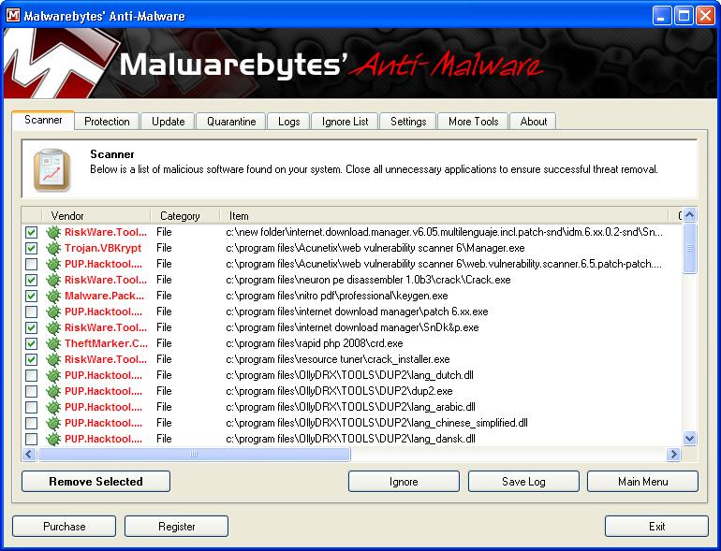The image size is (721, 551).
Task: Uncheck the keygen.exe row checkbox
Action: [31, 296]
